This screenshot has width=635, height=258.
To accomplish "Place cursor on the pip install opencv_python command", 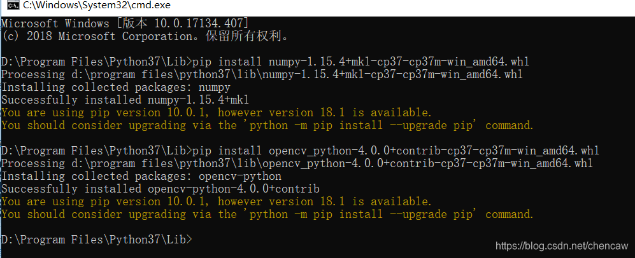I will pyautogui.click(x=300, y=151).
